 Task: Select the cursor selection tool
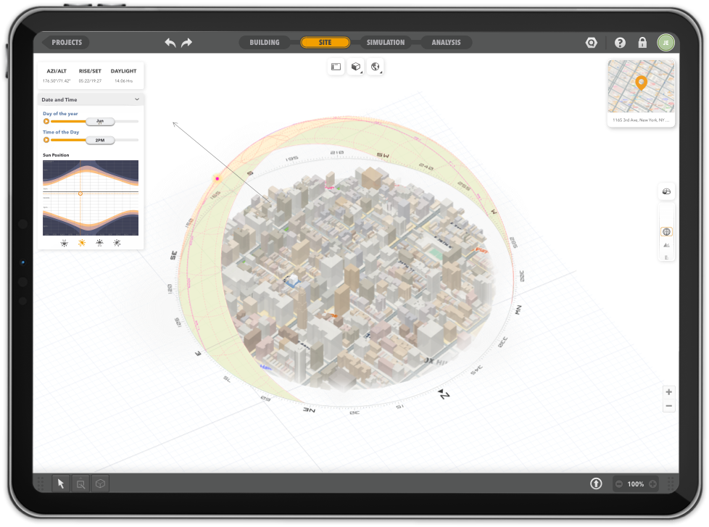click(x=60, y=483)
